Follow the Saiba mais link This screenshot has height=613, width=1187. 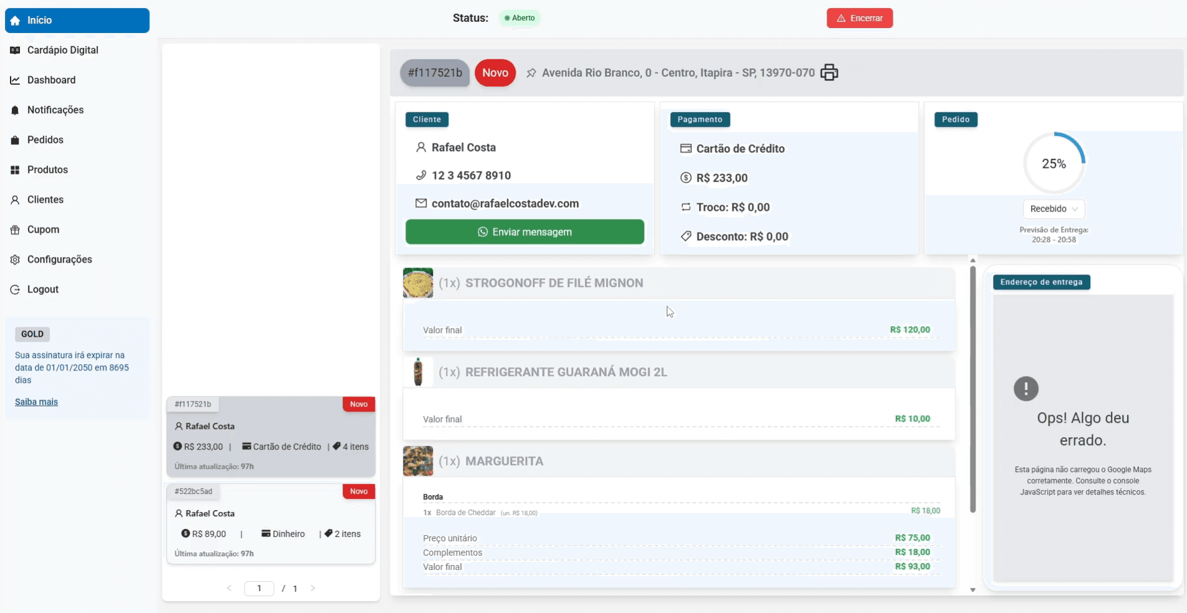pyautogui.click(x=36, y=402)
